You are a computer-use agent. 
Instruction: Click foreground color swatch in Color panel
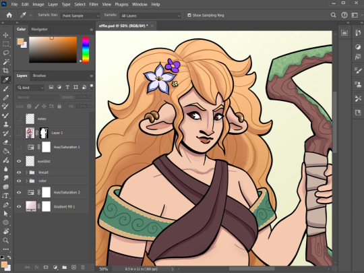tap(20, 42)
